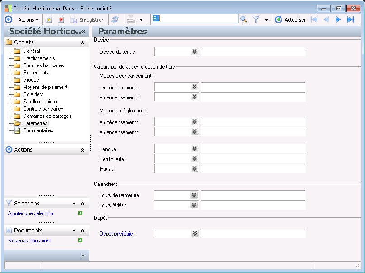This screenshot has width=365, height=273.
Task: Click Devise de tenue description field
Action: coord(253,51)
